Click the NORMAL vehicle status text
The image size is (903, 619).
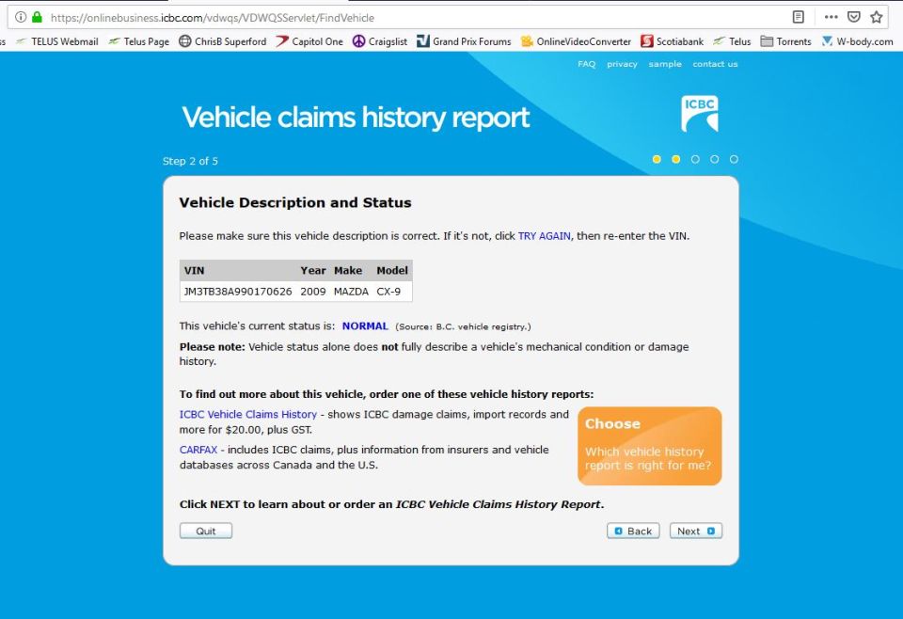[365, 325]
